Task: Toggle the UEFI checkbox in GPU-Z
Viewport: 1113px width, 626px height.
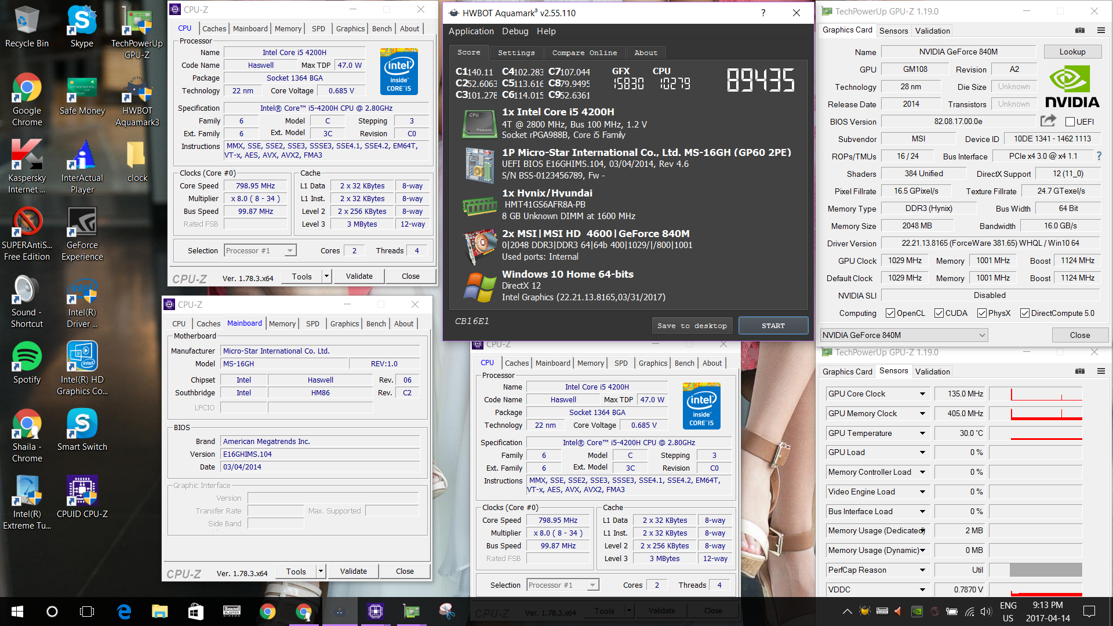Action: (1070, 122)
